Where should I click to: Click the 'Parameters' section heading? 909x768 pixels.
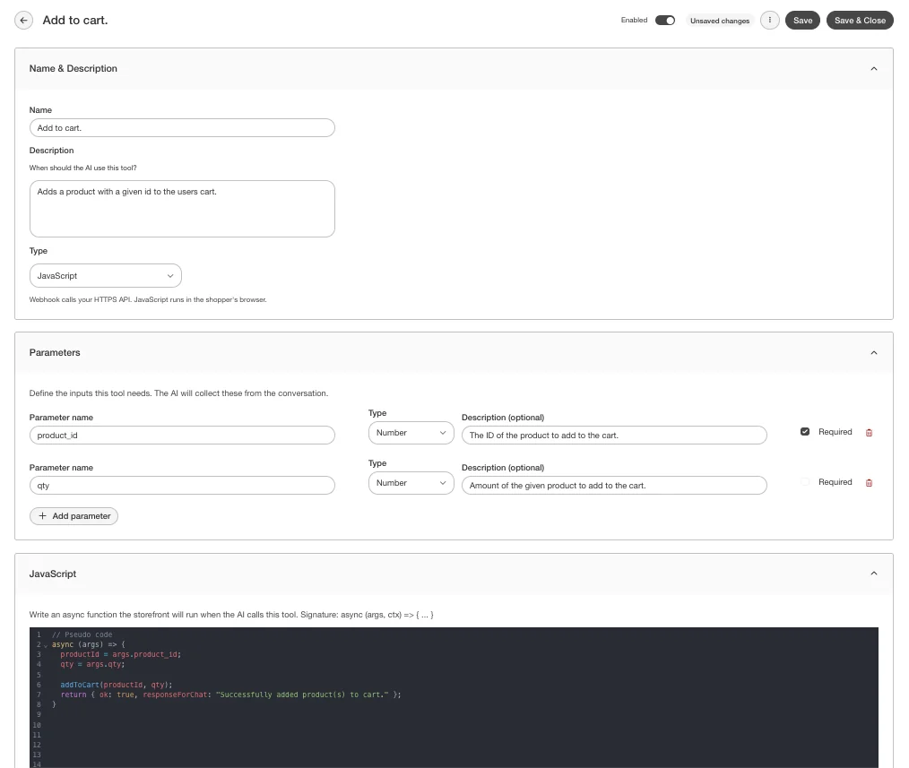pos(55,352)
